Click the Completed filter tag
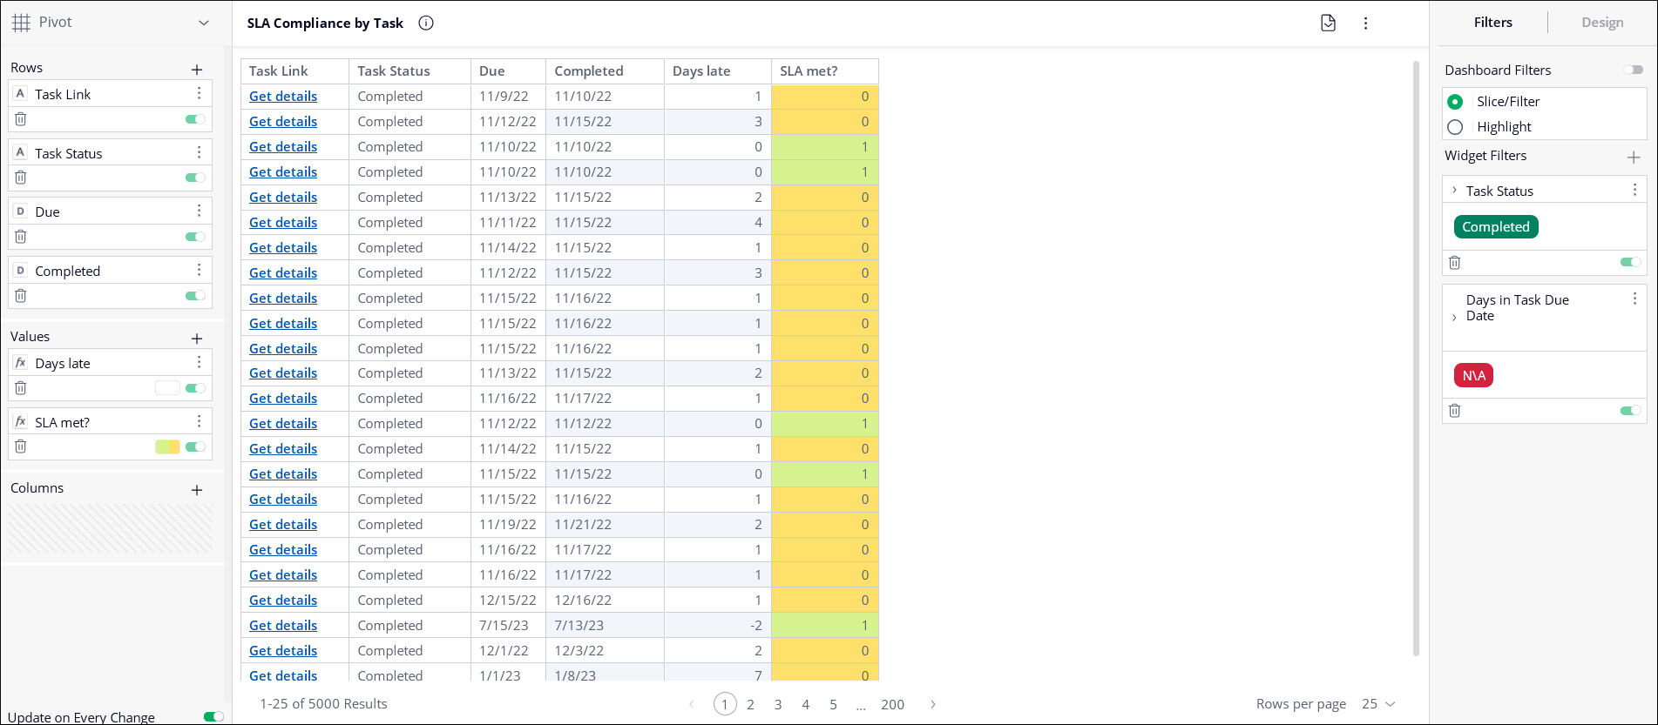This screenshot has height=725, width=1658. tap(1496, 227)
